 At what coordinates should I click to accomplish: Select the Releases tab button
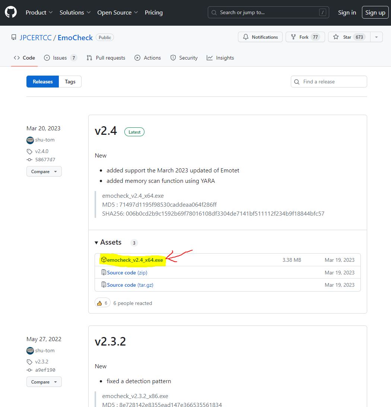pyautogui.click(x=42, y=82)
